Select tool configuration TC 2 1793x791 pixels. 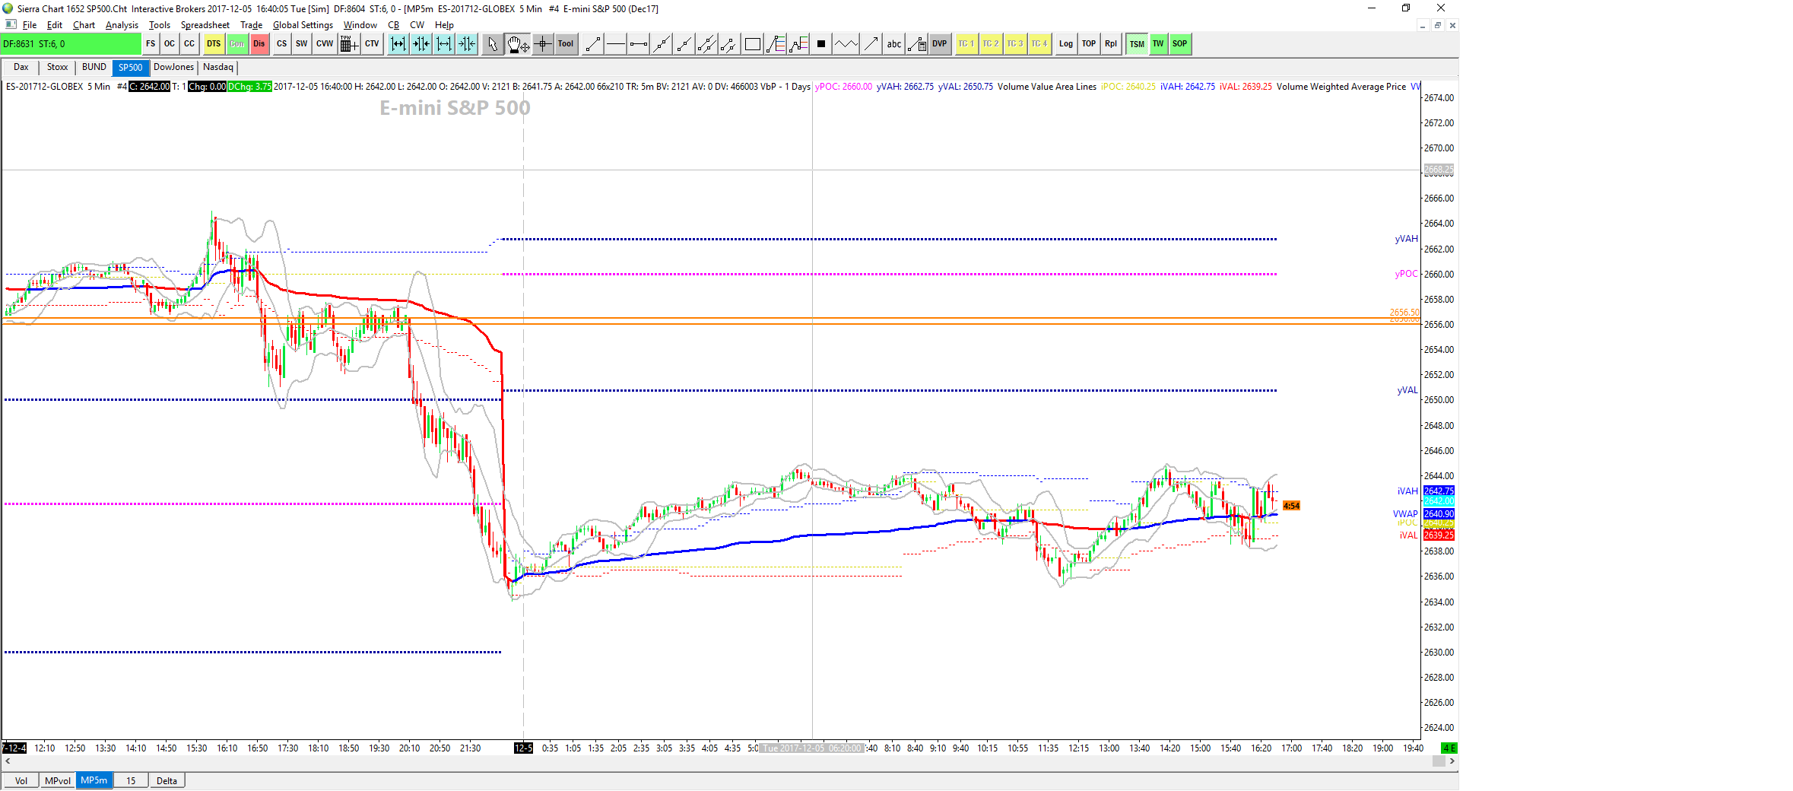tap(991, 44)
